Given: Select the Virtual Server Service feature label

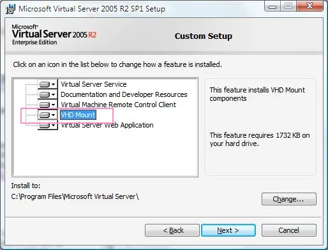Looking at the screenshot, I should click(94, 84).
